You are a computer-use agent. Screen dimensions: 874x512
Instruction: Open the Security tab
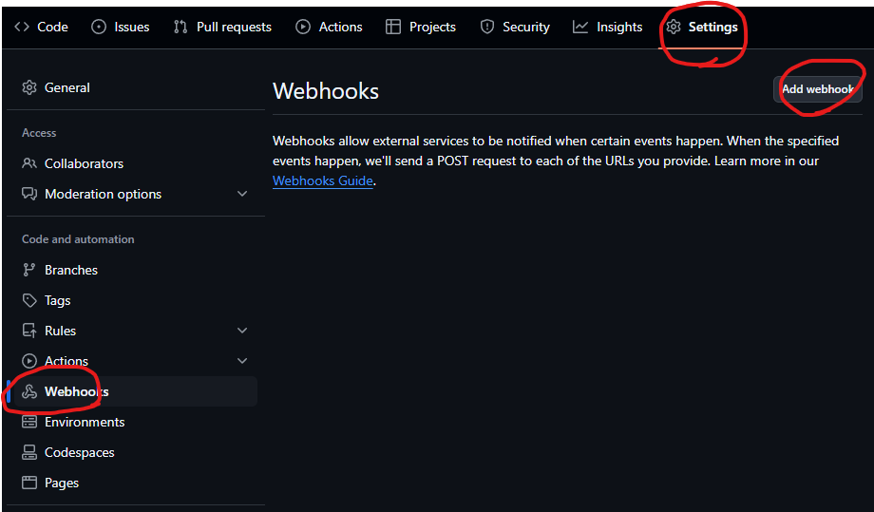[x=515, y=27]
